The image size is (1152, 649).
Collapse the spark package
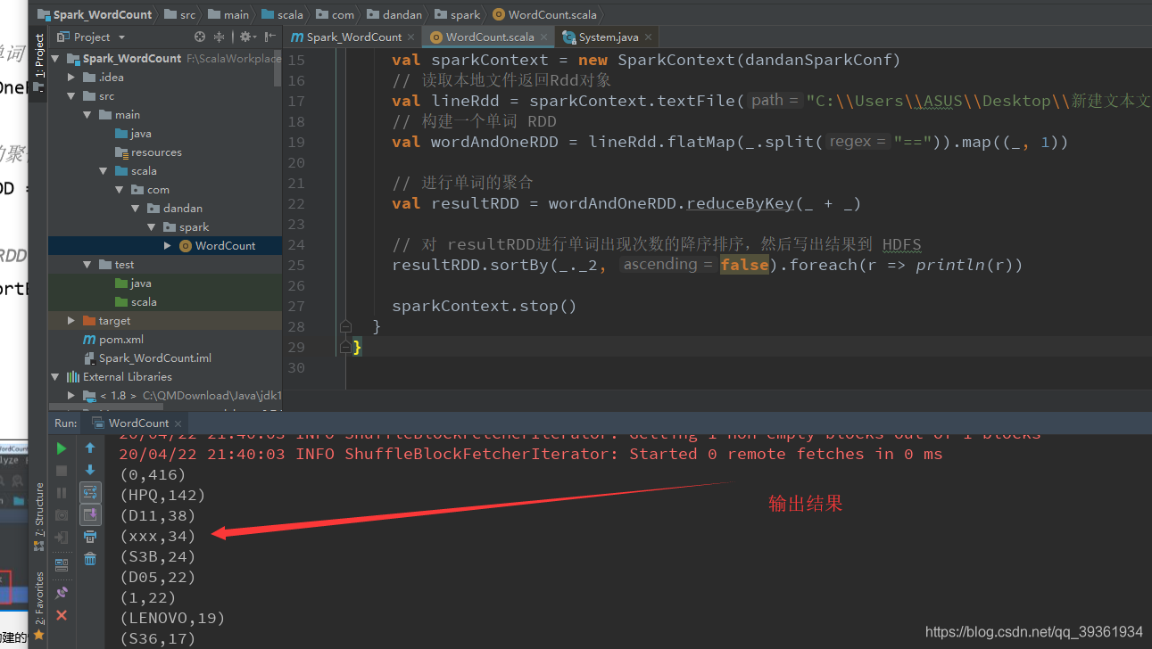pyautogui.click(x=152, y=227)
